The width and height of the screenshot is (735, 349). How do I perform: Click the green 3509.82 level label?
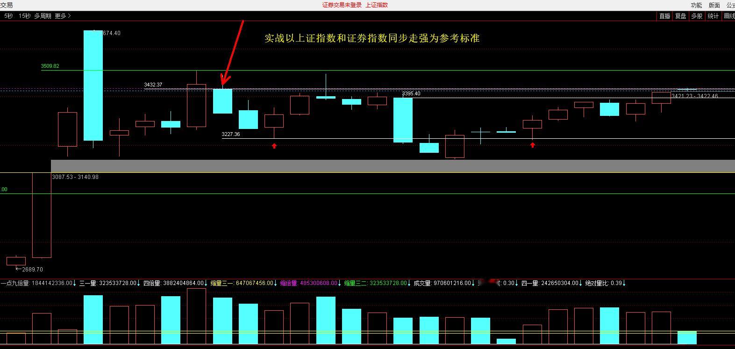[50, 66]
